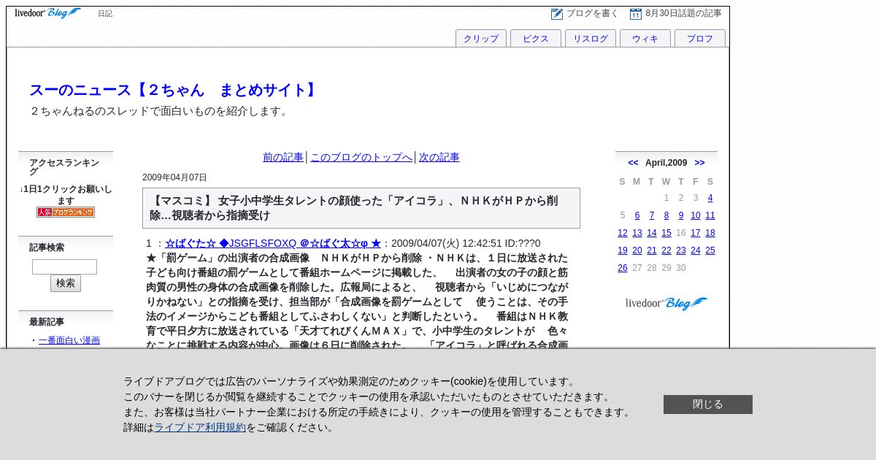
Task: Open the 日記 category link
Action: [105, 14]
